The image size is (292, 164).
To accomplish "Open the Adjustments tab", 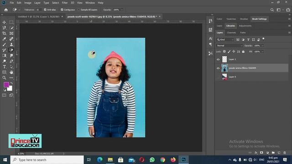I will pos(245,26).
